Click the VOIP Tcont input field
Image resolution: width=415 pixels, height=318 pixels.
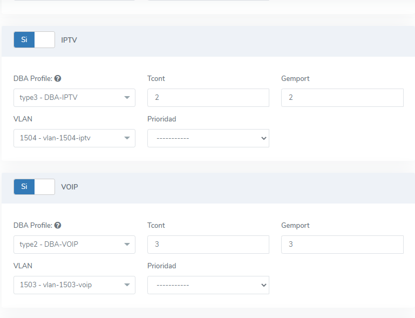pos(208,245)
